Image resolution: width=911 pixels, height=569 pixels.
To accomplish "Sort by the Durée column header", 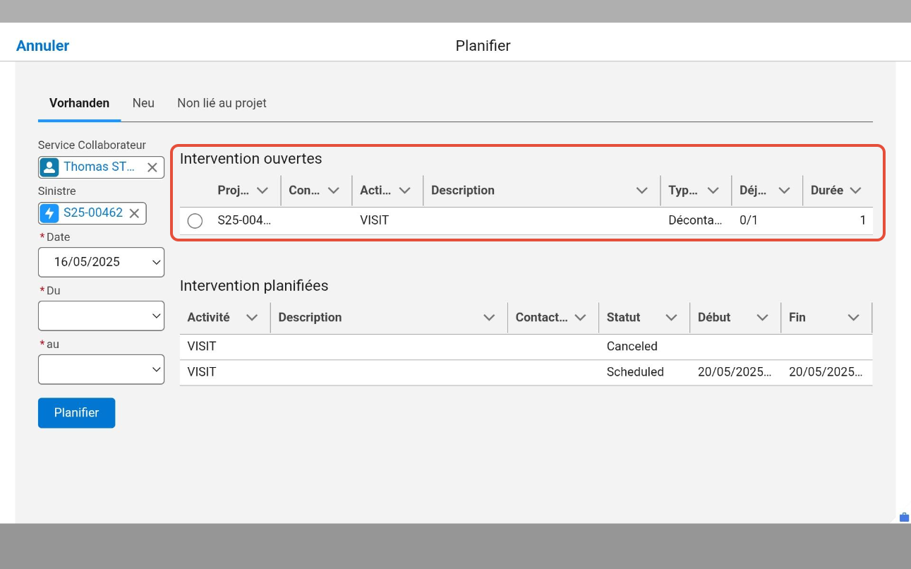I will (827, 191).
